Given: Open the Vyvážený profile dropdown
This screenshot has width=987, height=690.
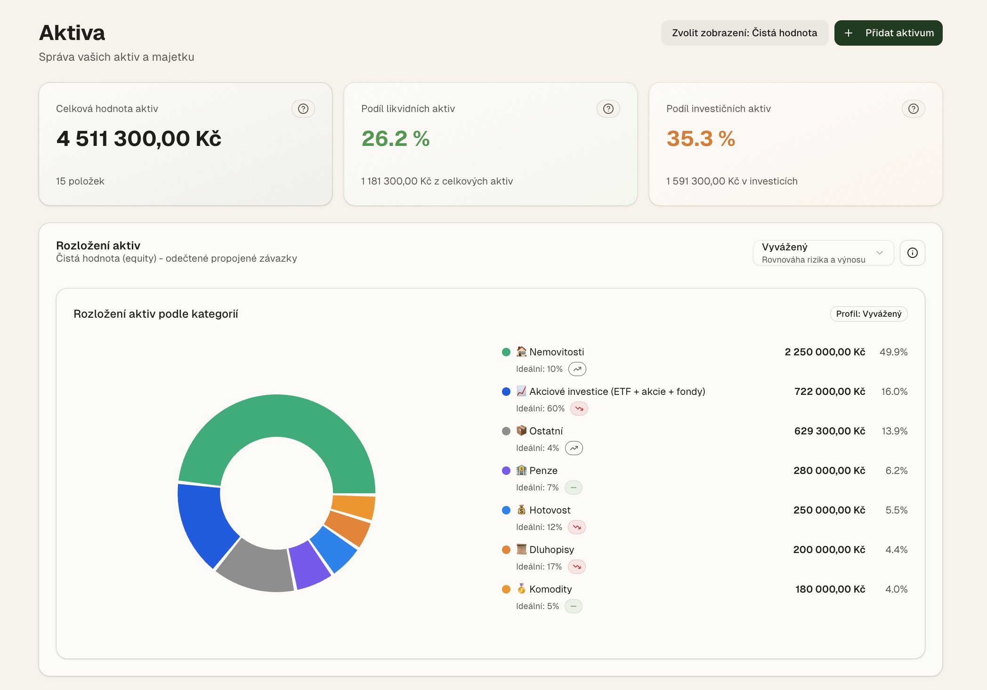Looking at the screenshot, I should click(823, 253).
